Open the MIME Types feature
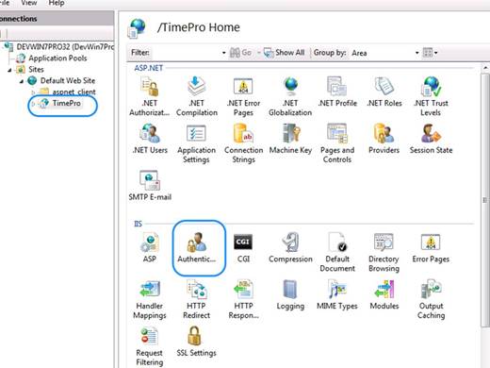Screen dimensions: 490x368 [x=337, y=295]
